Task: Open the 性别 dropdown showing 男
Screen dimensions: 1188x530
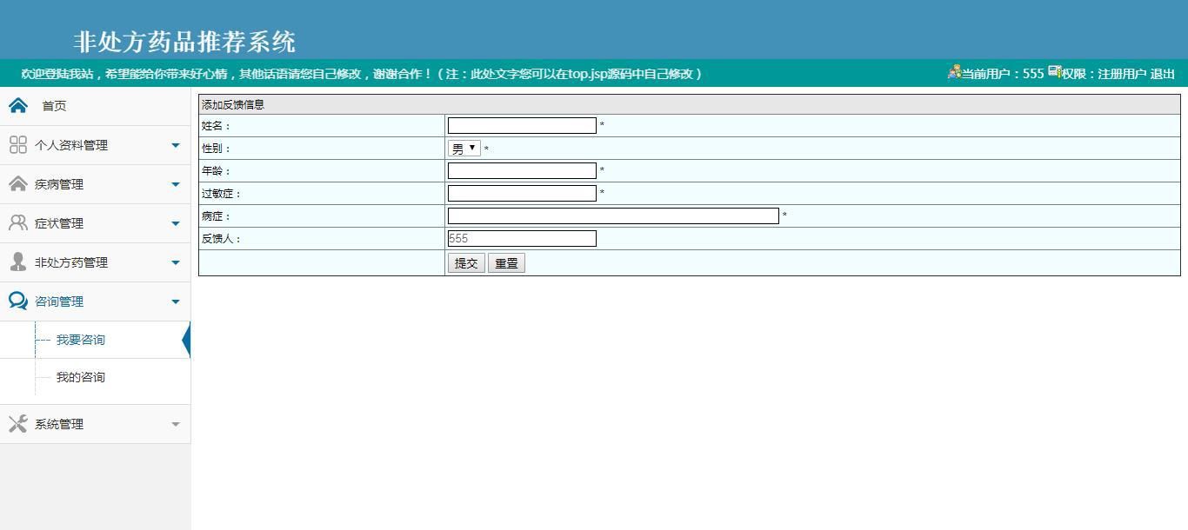Action: tap(464, 149)
